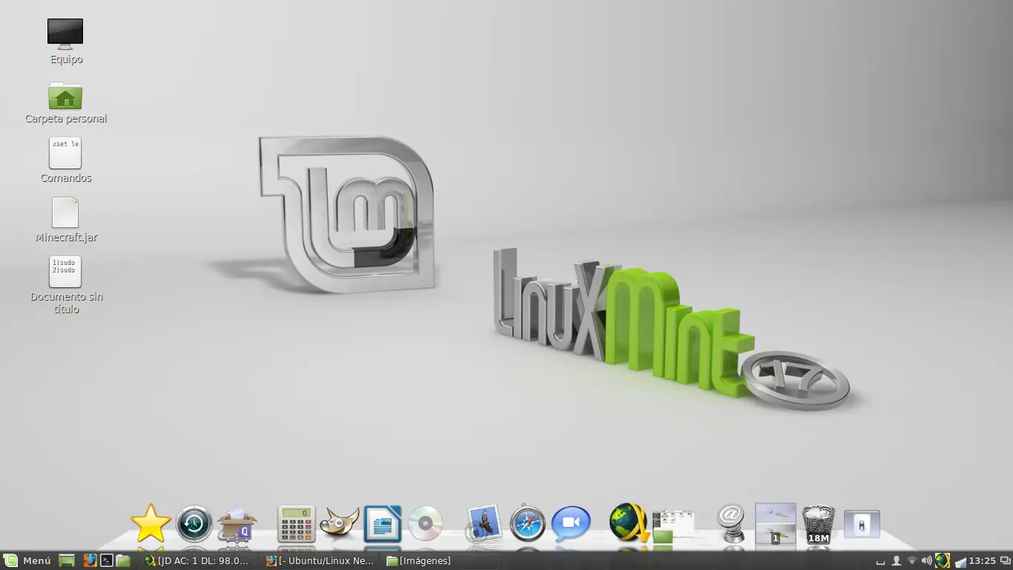Open the Wi-Fi network tray icon
The height and width of the screenshot is (570, 1013).
912,561
